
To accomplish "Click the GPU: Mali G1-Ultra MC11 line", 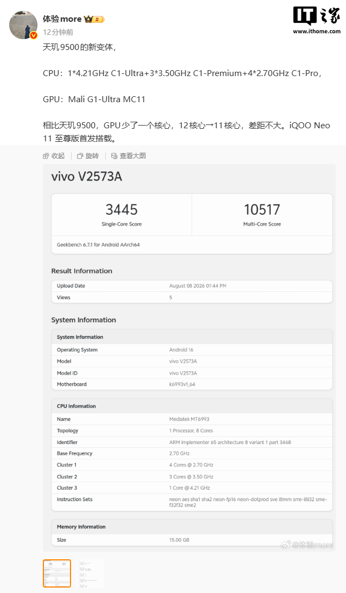I will (94, 99).
